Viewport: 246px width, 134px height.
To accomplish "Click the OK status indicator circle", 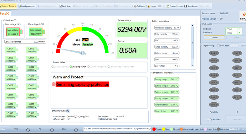I will [52, 130].
